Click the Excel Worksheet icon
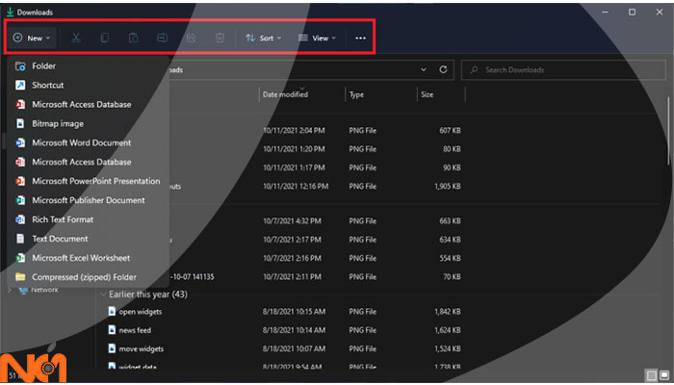 pos(20,258)
